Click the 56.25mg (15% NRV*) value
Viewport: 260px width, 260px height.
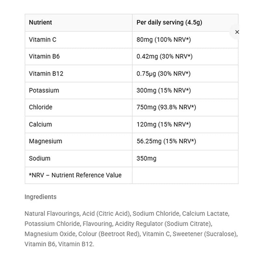[166, 141]
